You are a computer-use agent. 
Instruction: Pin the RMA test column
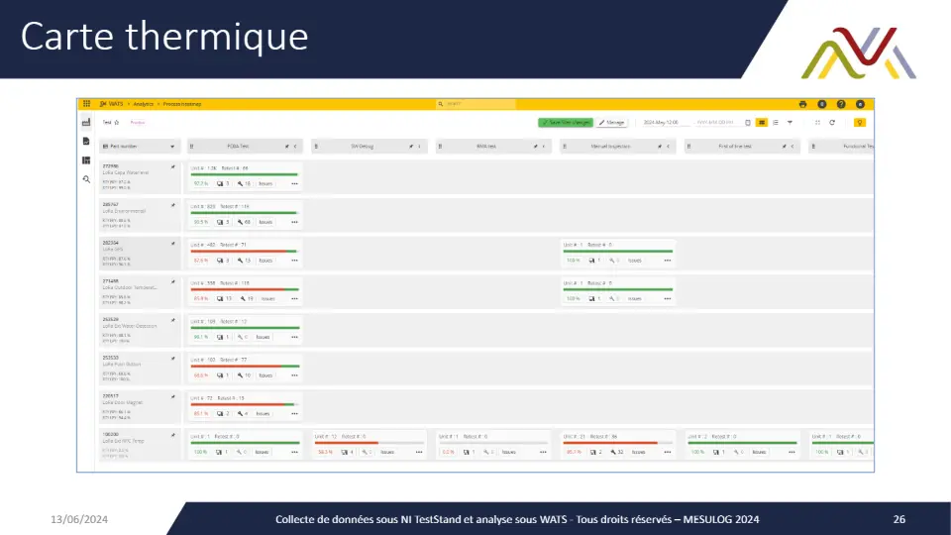point(536,147)
